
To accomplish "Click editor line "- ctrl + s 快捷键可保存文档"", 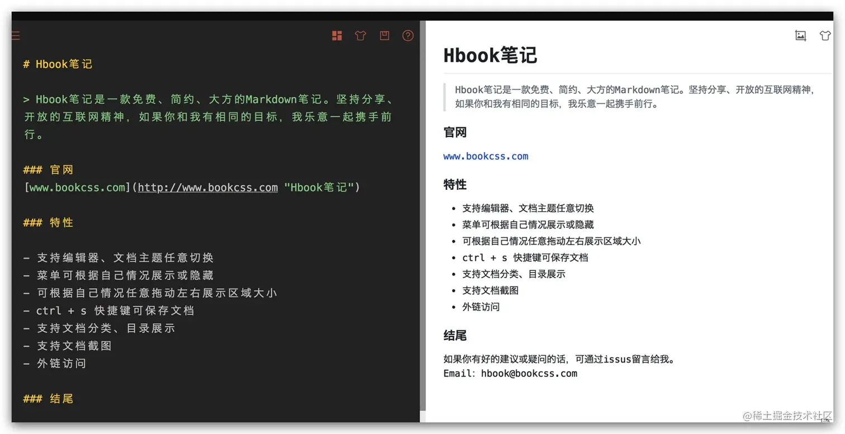I will click(108, 311).
